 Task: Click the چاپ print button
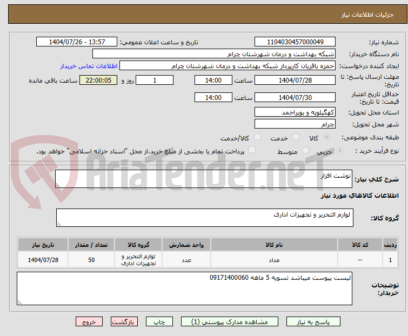159,322
